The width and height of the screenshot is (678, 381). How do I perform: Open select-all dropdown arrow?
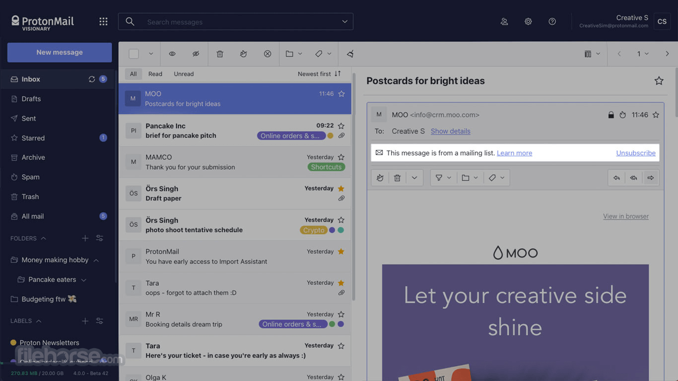point(151,54)
